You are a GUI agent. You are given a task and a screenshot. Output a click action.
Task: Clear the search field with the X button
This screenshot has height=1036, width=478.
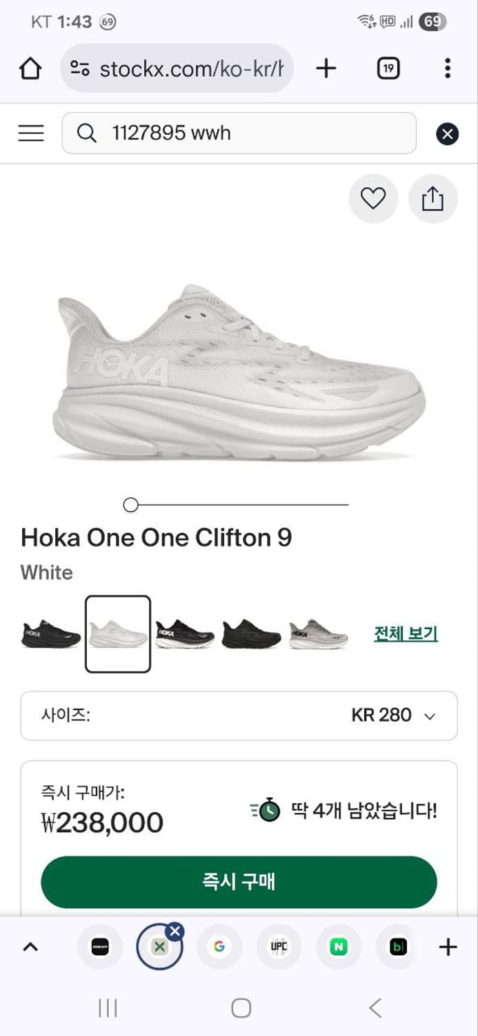tap(448, 133)
